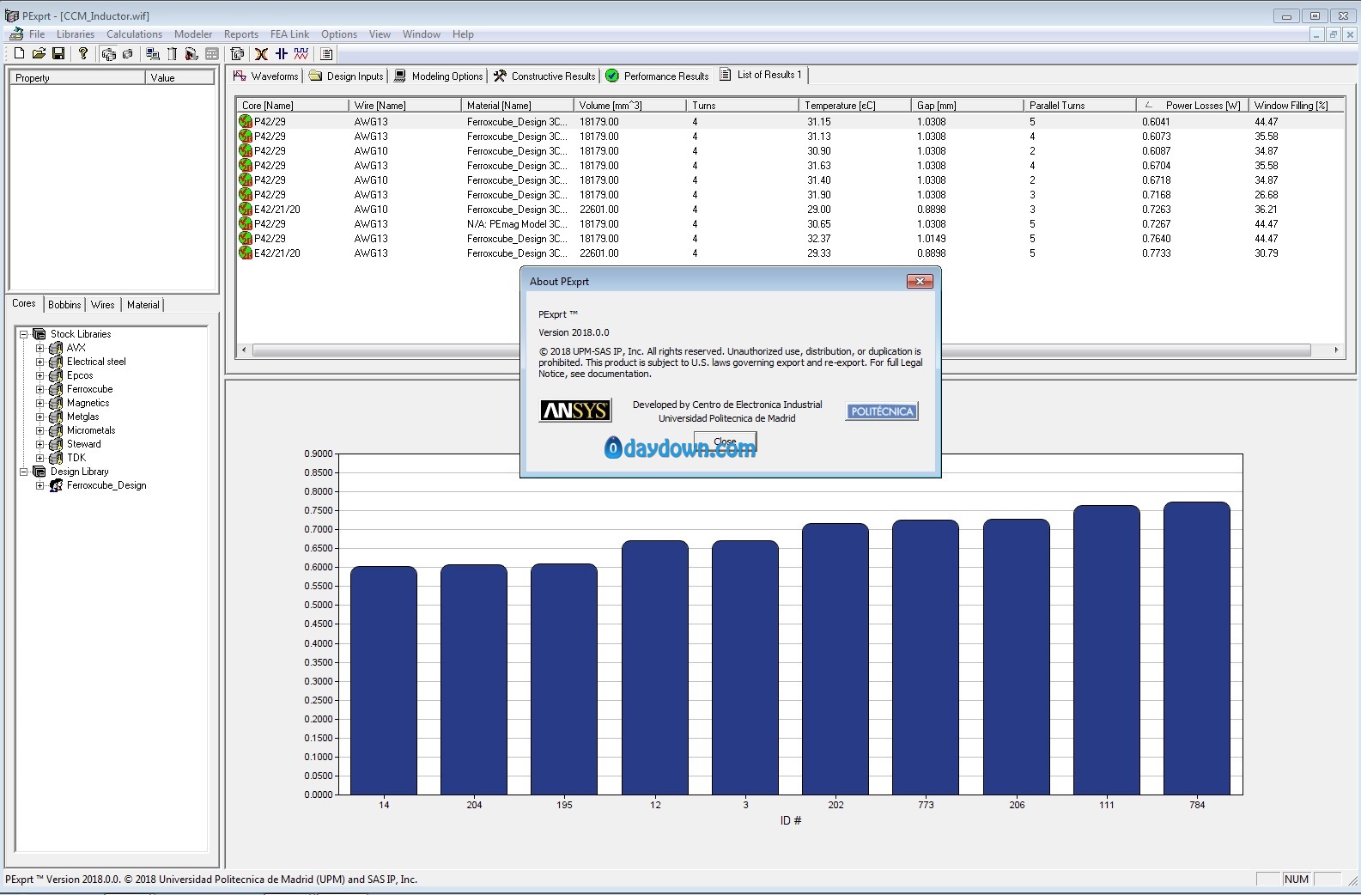Open the Options menu
The width and height of the screenshot is (1361, 895).
pos(339,34)
